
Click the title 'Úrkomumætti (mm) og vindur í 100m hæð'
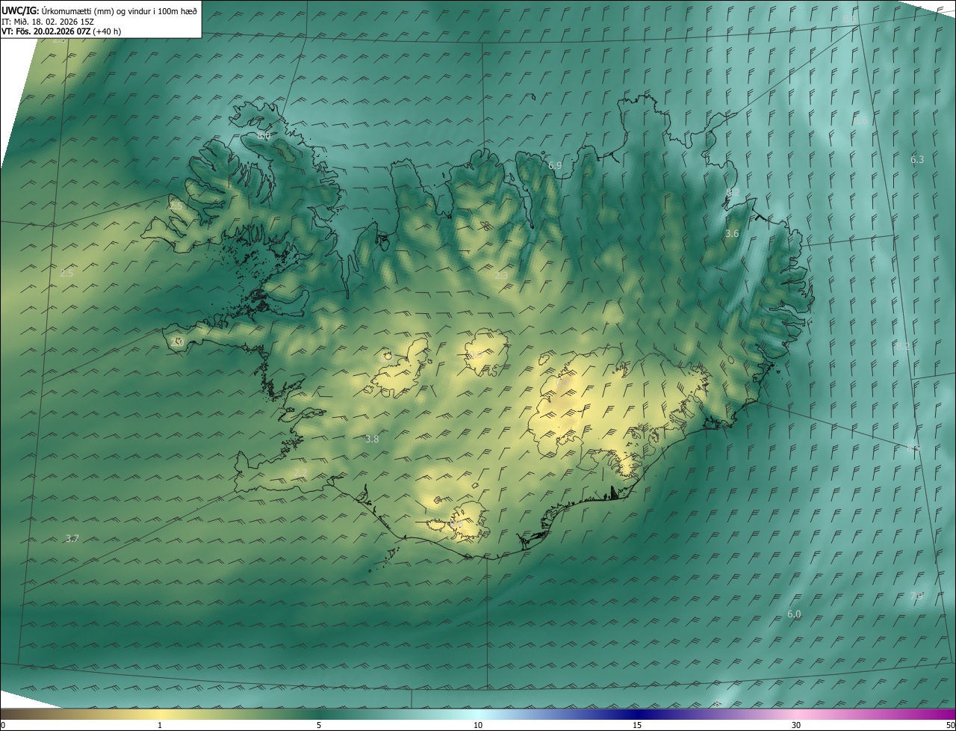click(x=119, y=10)
